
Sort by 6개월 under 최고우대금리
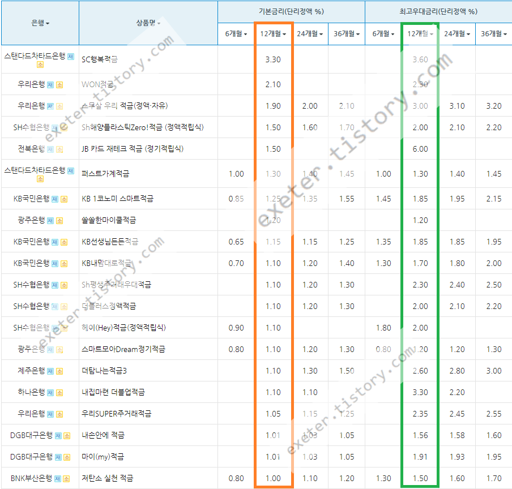tap(383, 33)
